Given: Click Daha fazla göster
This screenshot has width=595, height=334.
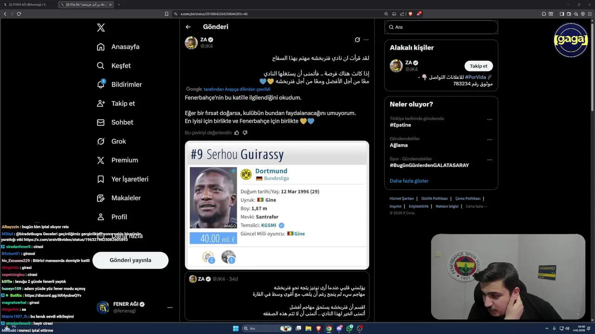Looking at the screenshot, I should pyautogui.click(x=409, y=181).
